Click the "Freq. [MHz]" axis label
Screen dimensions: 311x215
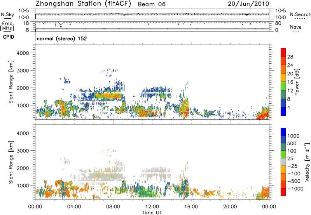(7, 26)
